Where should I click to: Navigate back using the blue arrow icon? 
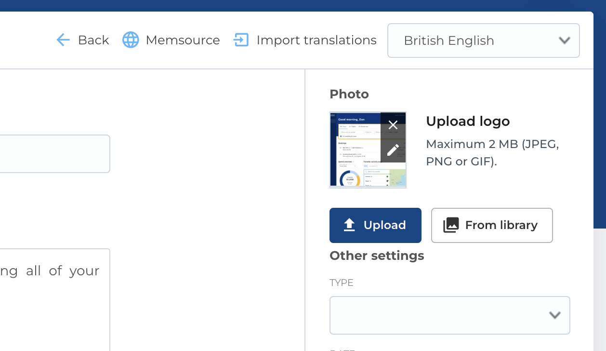pos(63,40)
